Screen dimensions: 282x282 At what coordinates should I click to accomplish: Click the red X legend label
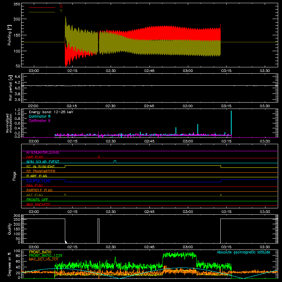(x=61, y=6)
